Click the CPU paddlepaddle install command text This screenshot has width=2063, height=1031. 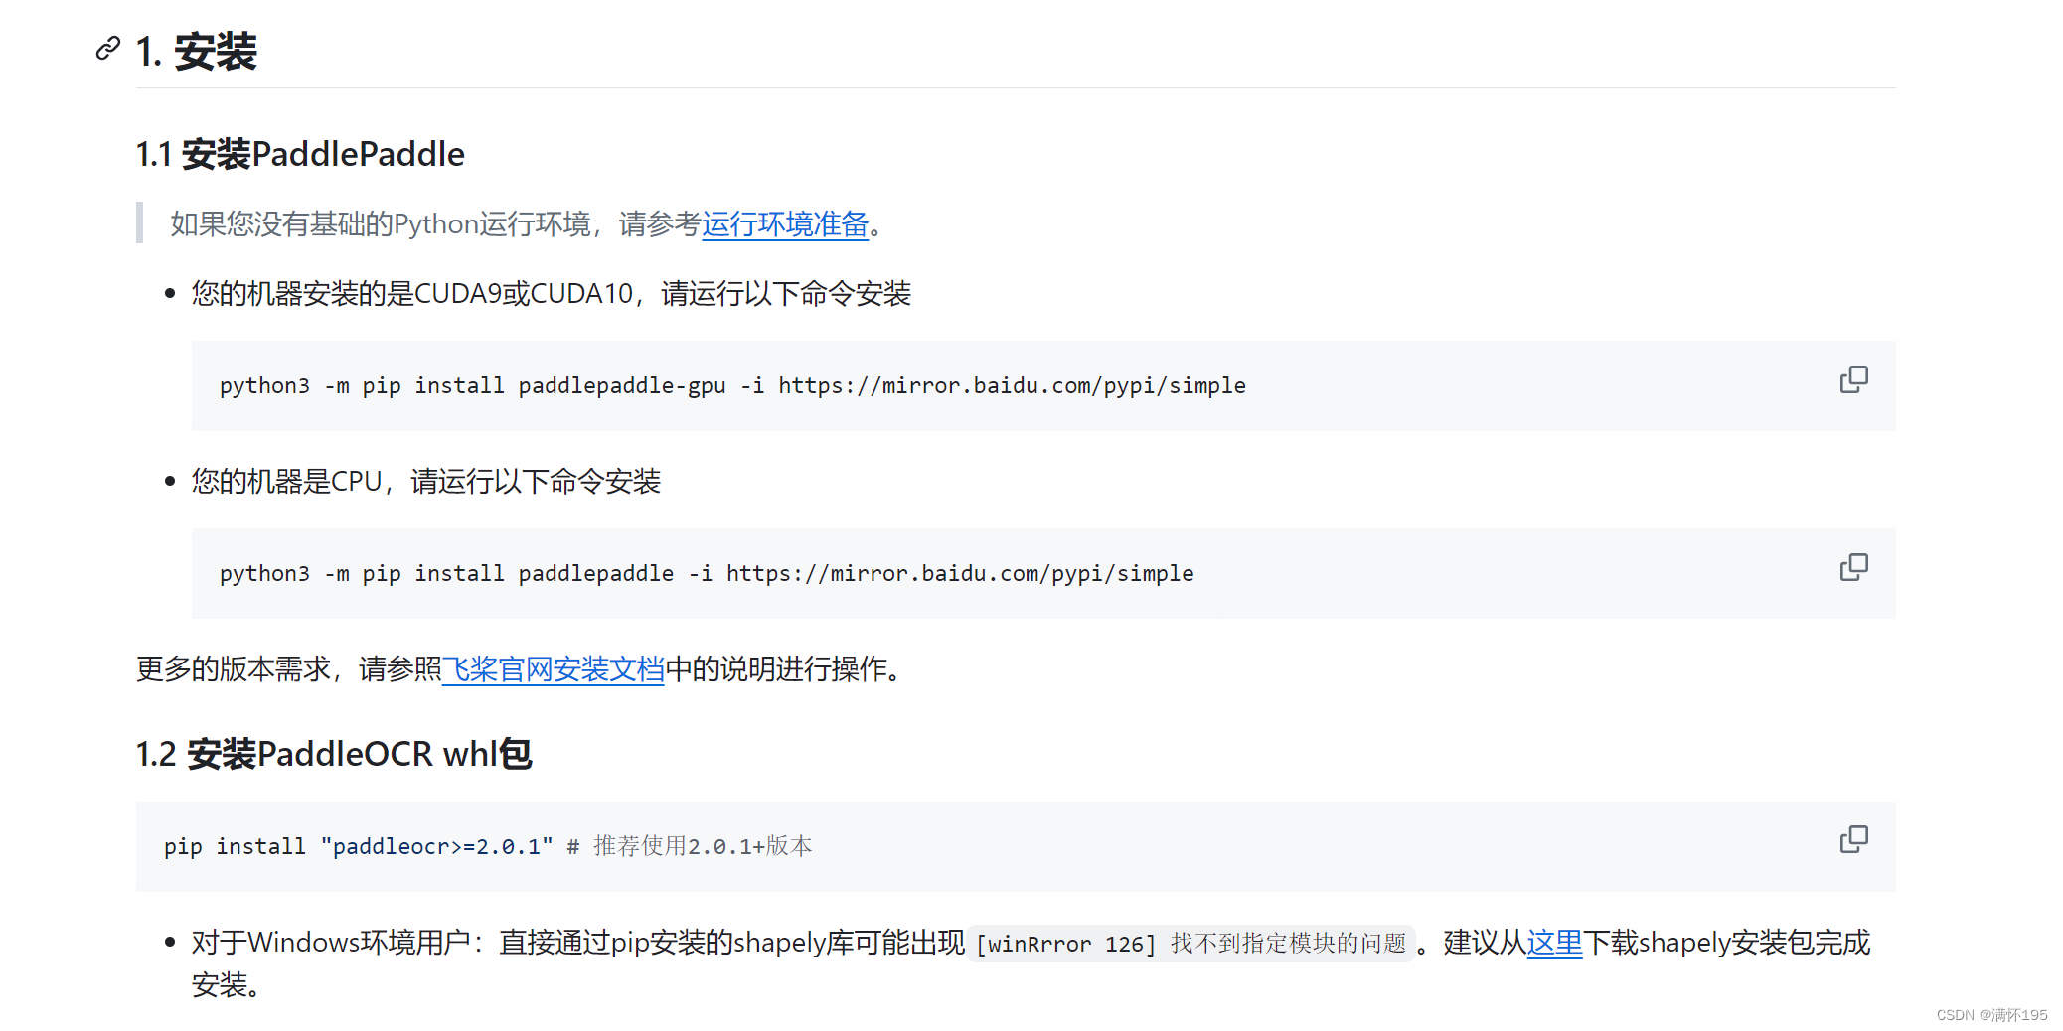click(x=707, y=573)
